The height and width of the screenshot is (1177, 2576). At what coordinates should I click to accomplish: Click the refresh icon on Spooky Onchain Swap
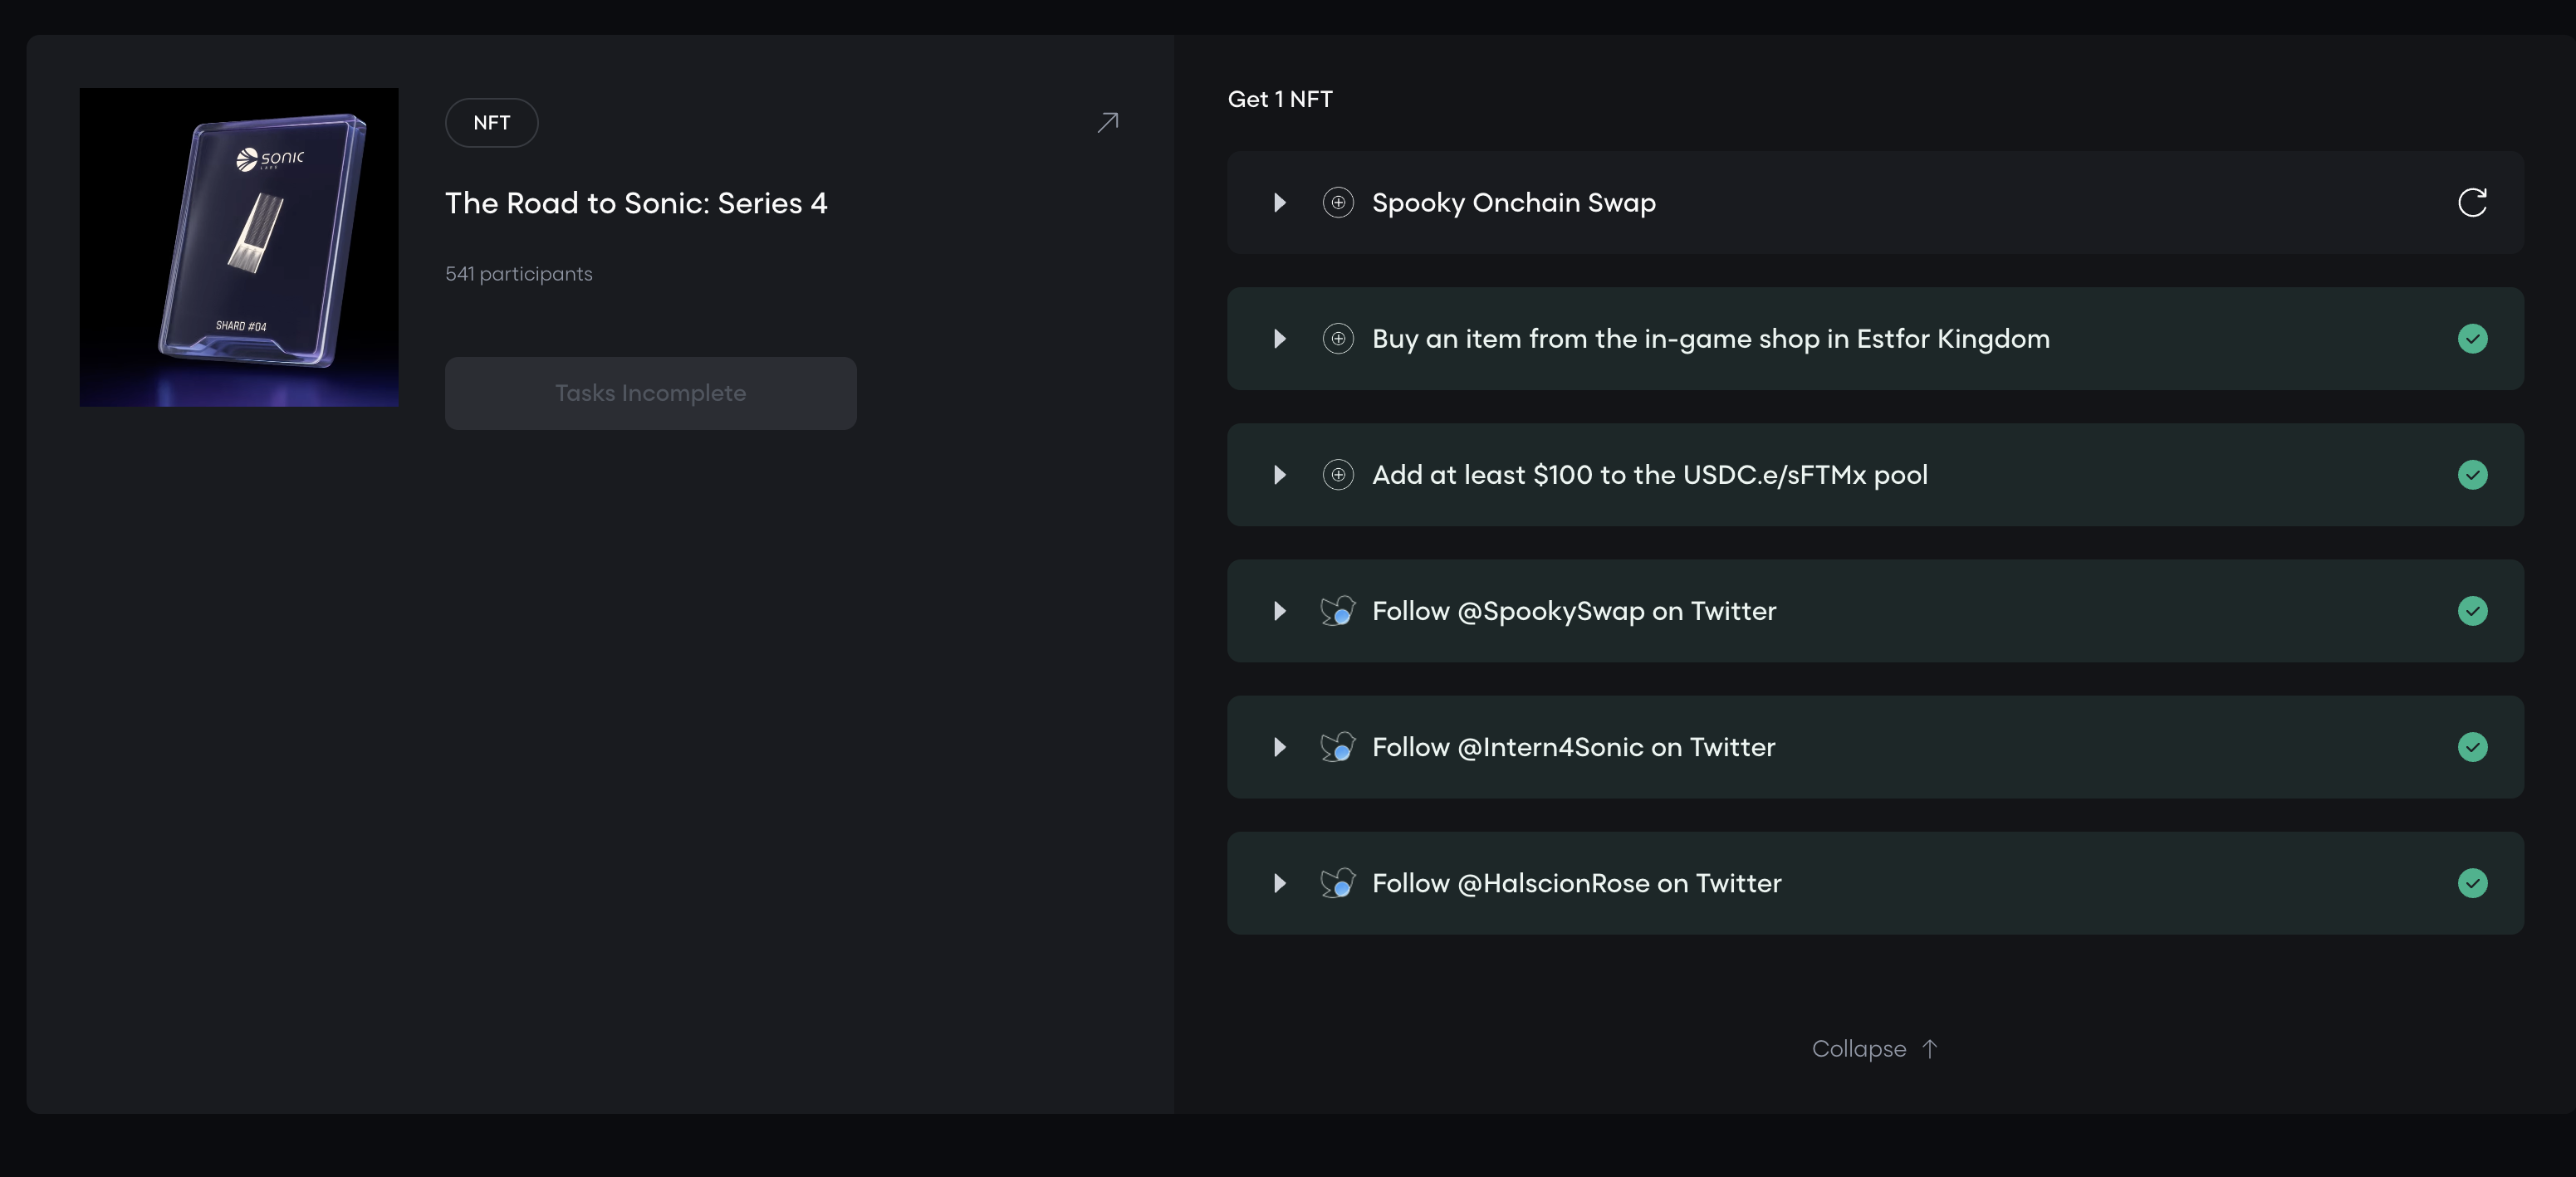click(2471, 203)
